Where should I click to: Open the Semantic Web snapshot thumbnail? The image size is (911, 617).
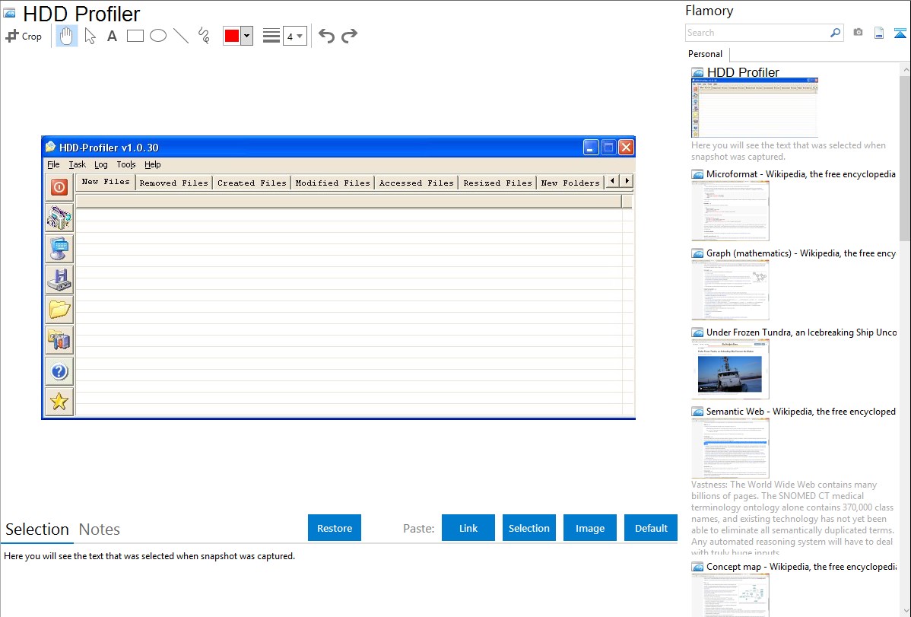(730, 448)
